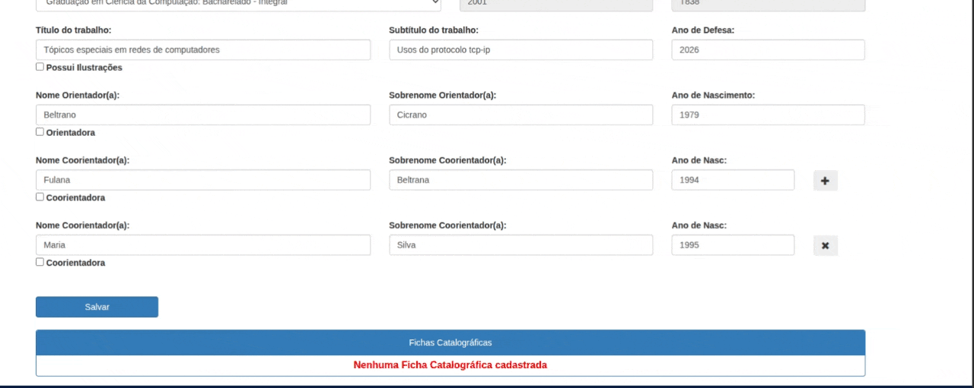Click the coorientador name field containing Maria
This screenshot has width=974, height=388.
(x=202, y=245)
